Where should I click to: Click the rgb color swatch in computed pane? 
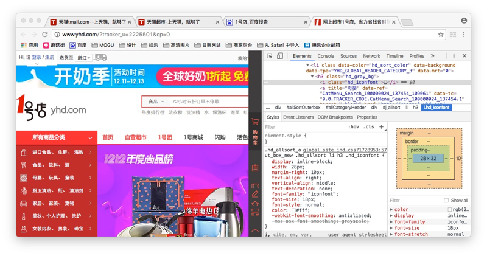tap(450, 209)
